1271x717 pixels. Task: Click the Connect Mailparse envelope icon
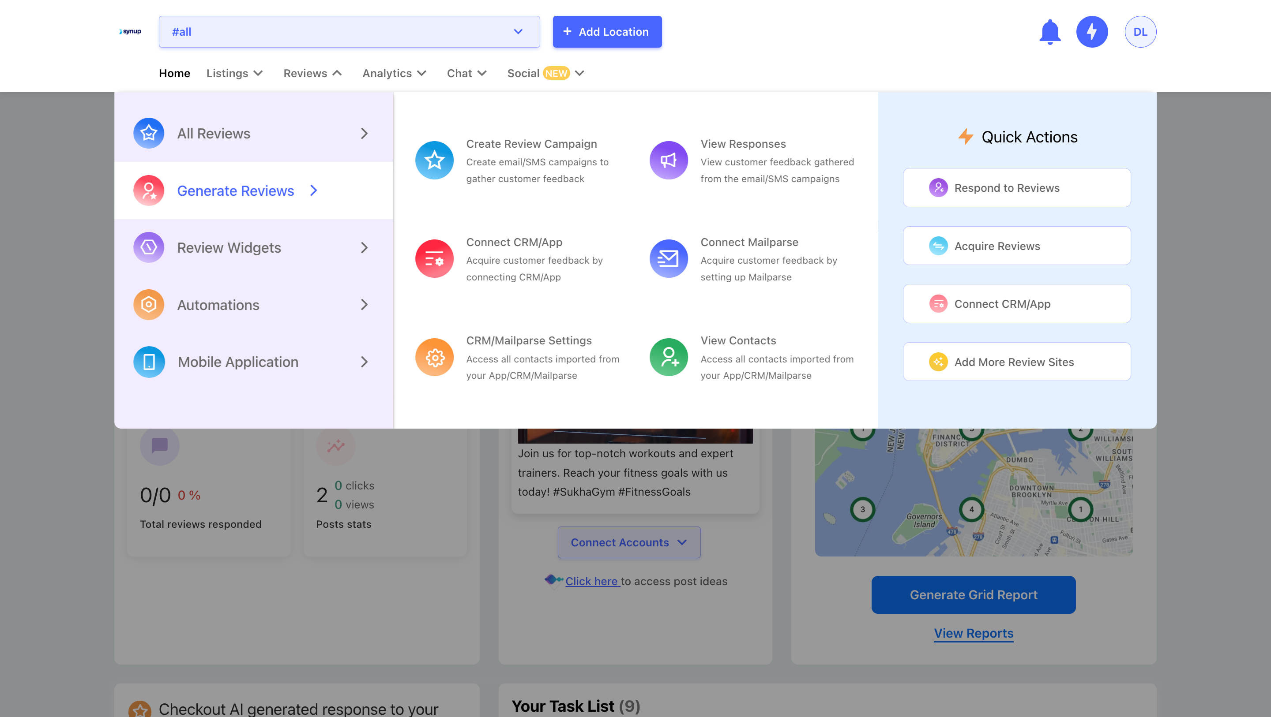[x=669, y=258]
